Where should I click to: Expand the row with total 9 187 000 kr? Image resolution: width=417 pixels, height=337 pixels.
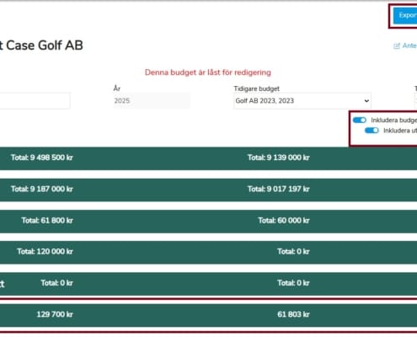[208, 190]
